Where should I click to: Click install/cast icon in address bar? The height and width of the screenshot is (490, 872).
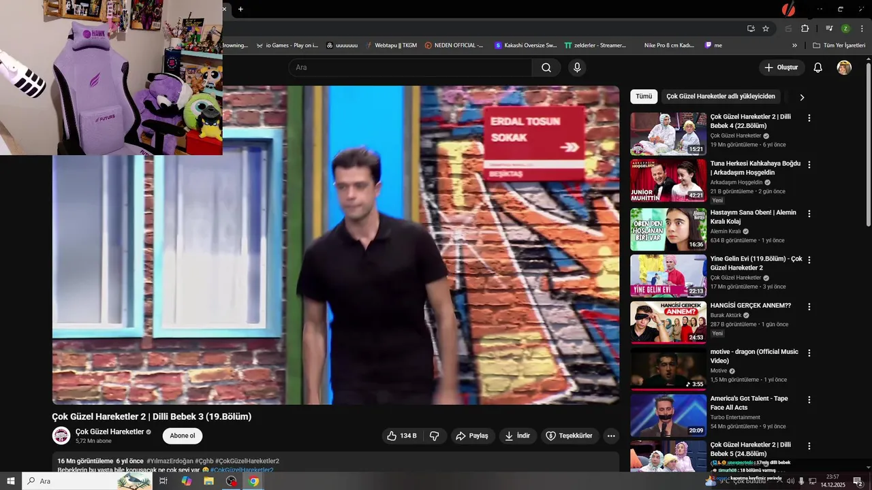(x=751, y=29)
